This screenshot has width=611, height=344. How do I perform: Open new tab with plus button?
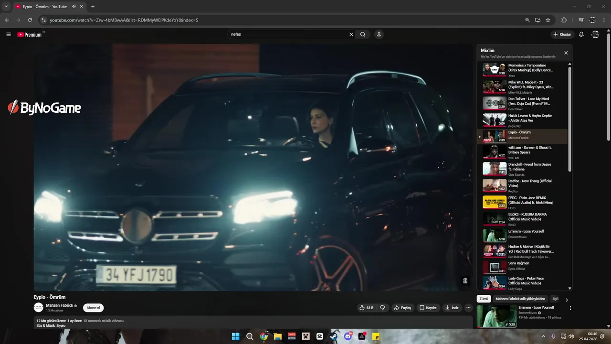(x=93, y=7)
